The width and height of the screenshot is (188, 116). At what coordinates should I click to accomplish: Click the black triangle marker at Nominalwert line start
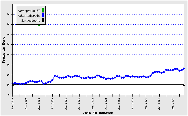coord(13,85)
